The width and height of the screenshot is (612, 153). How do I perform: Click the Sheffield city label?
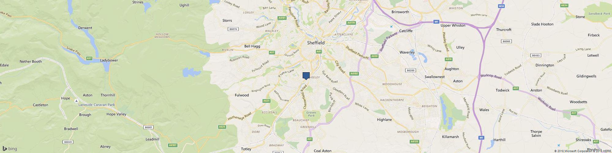(316, 43)
